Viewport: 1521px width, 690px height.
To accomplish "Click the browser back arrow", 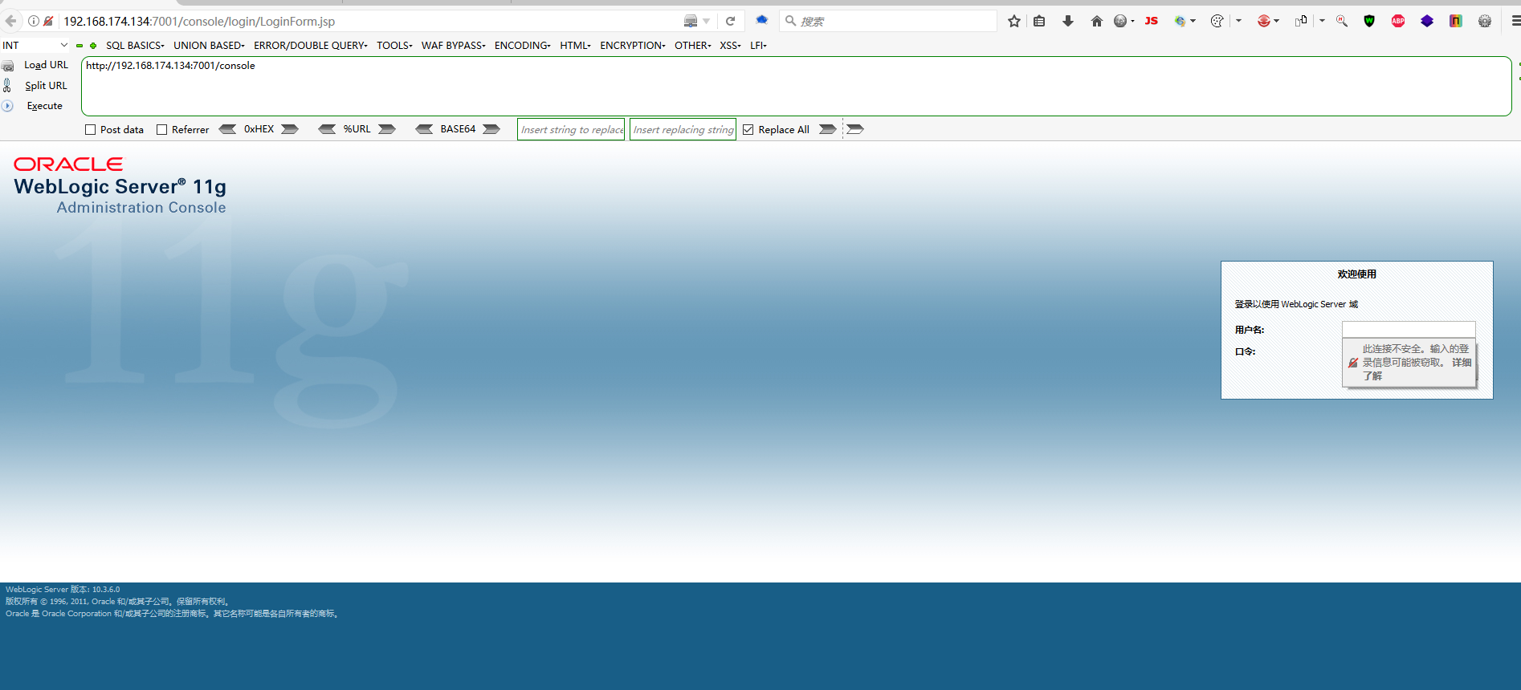I will tap(11, 21).
